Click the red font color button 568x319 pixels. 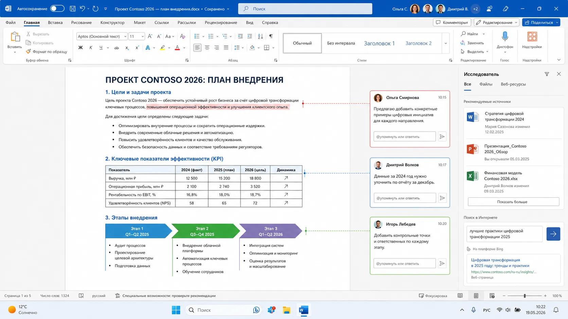tap(177, 48)
